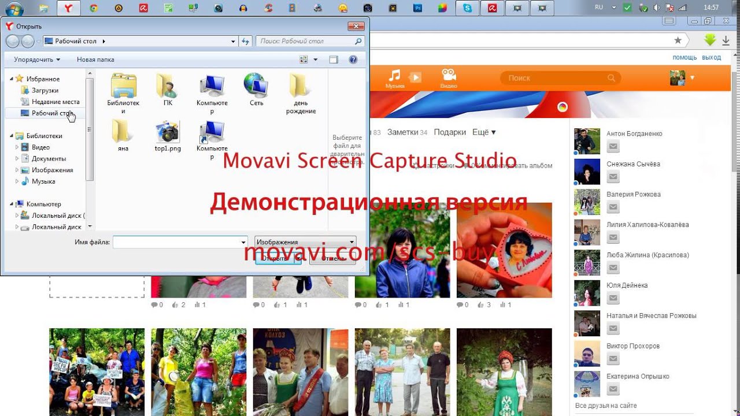
Task: Message Снежана Сычёва via envelope icon
Action: point(613,177)
